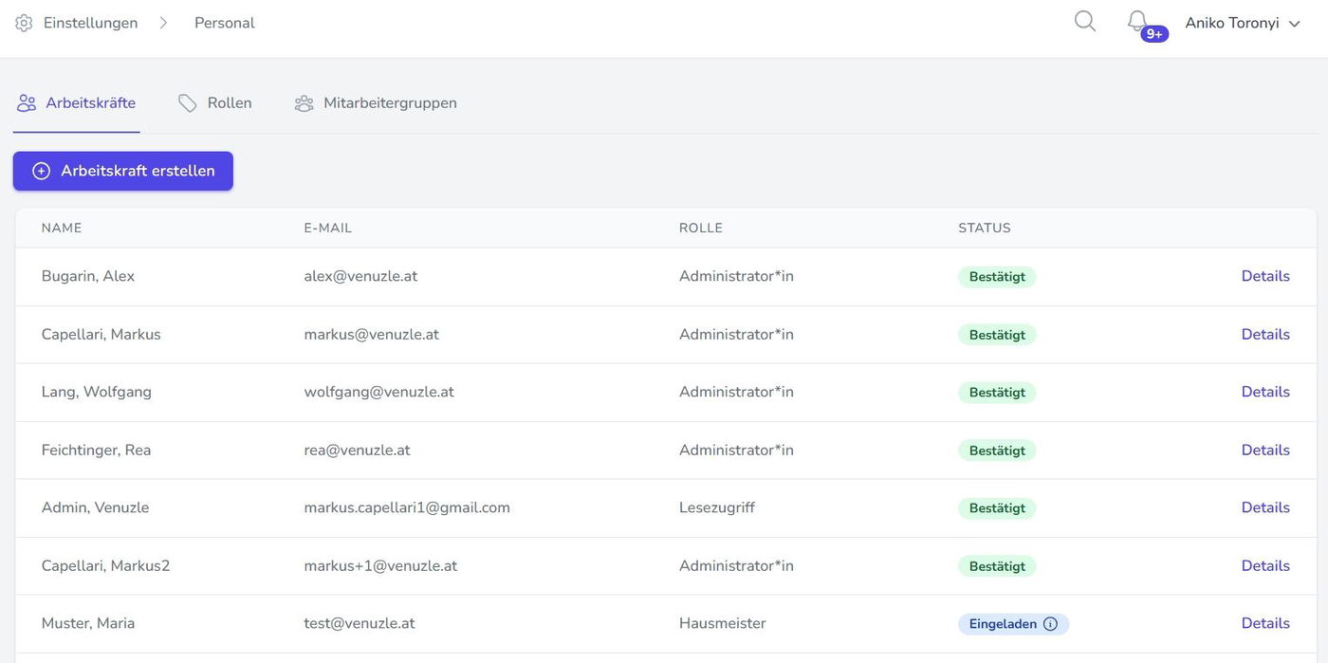Screen dimensions: 1328x663
Task: View Details for Muster, Maria
Action: pyautogui.click(x=1265, y=623)
